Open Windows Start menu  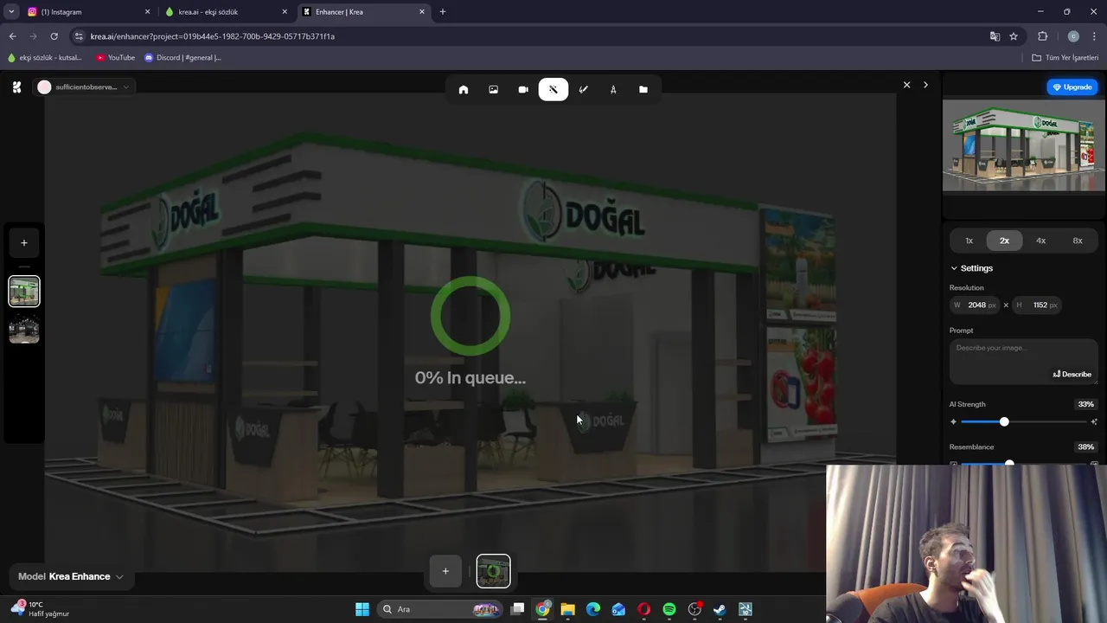pos(362,609)
